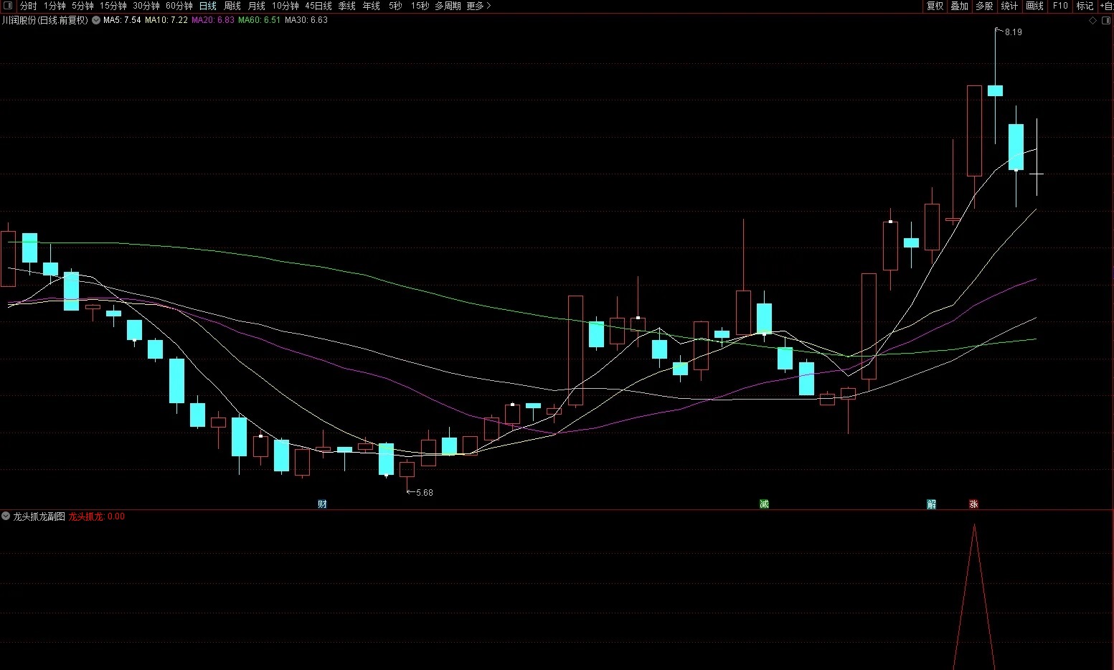Switch to 分时 intraday view
The image size is (1114, 670).
pyautogui.click(x=29, y=6)
